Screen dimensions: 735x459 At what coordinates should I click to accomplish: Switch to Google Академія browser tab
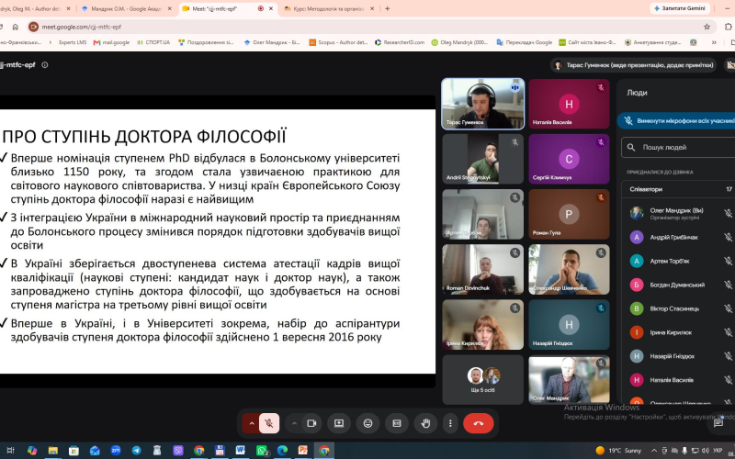coord(126,8)
